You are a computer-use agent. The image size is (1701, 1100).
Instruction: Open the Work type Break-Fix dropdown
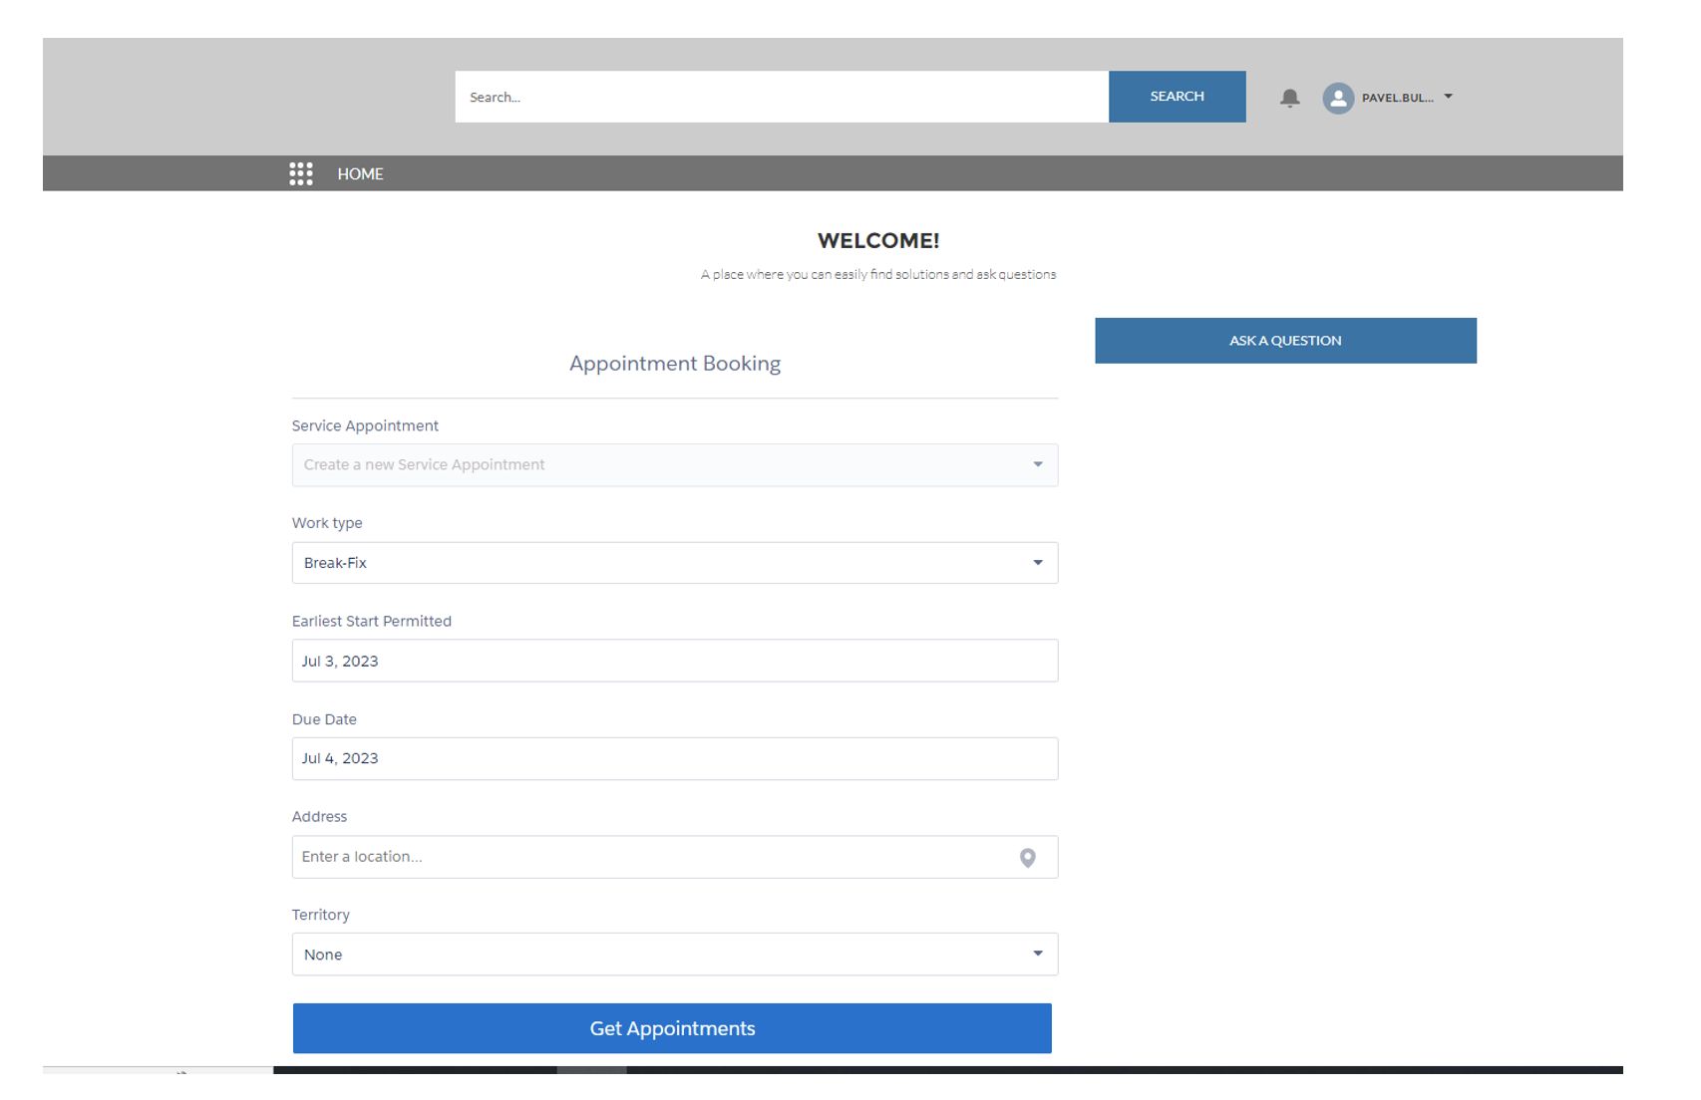658,563
